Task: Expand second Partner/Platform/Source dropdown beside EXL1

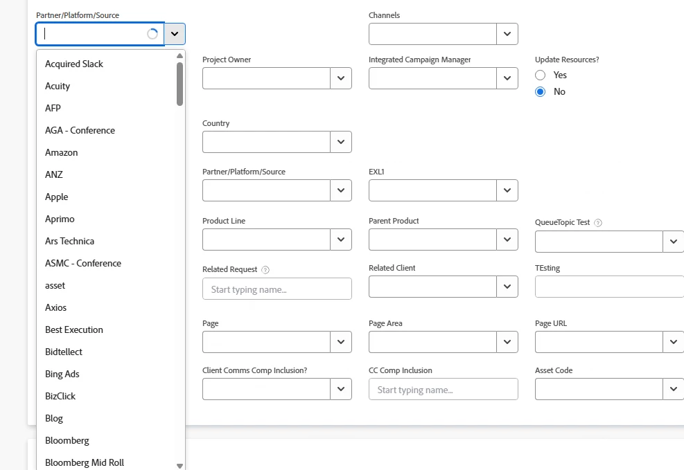Action: [x=341, y=190]
